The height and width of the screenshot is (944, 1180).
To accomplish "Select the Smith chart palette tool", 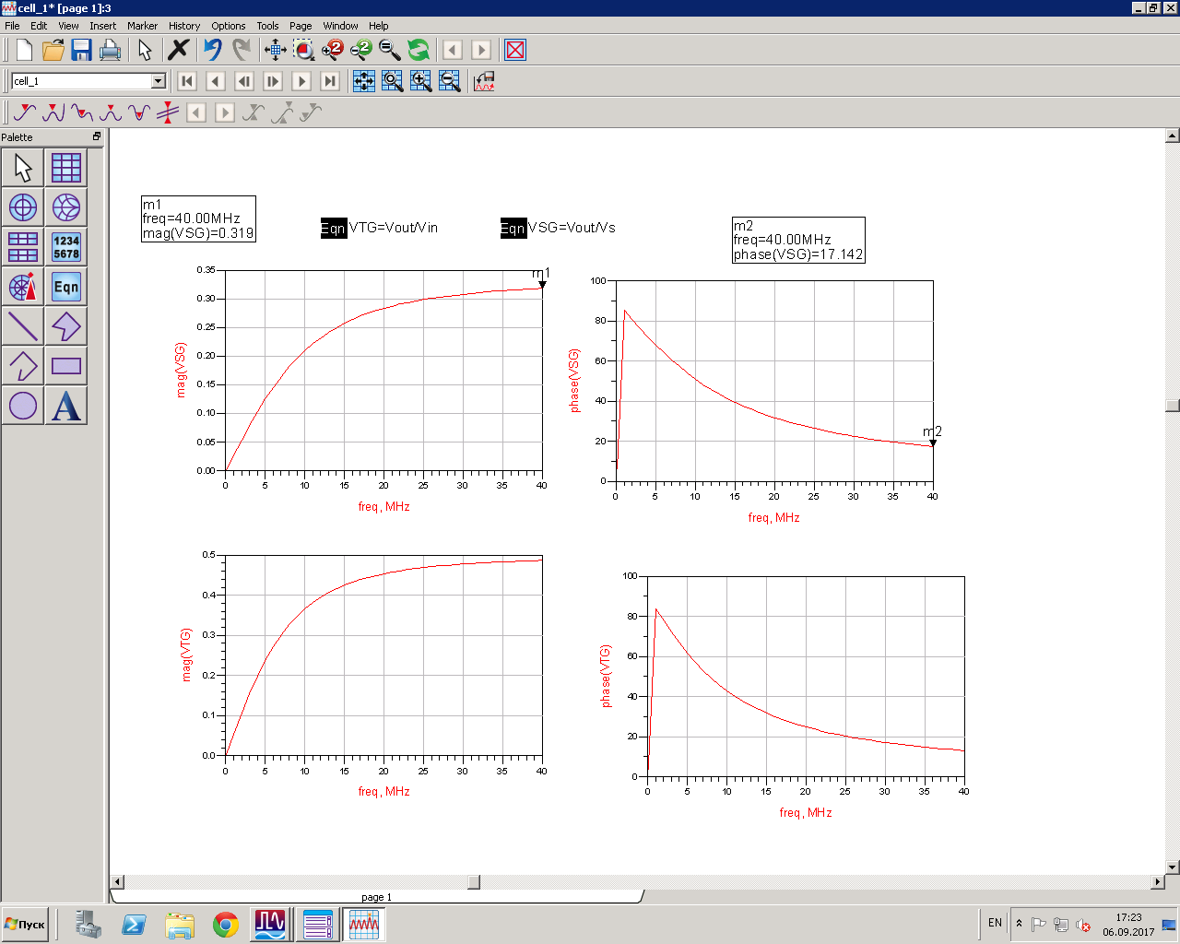I will [66, 207].
